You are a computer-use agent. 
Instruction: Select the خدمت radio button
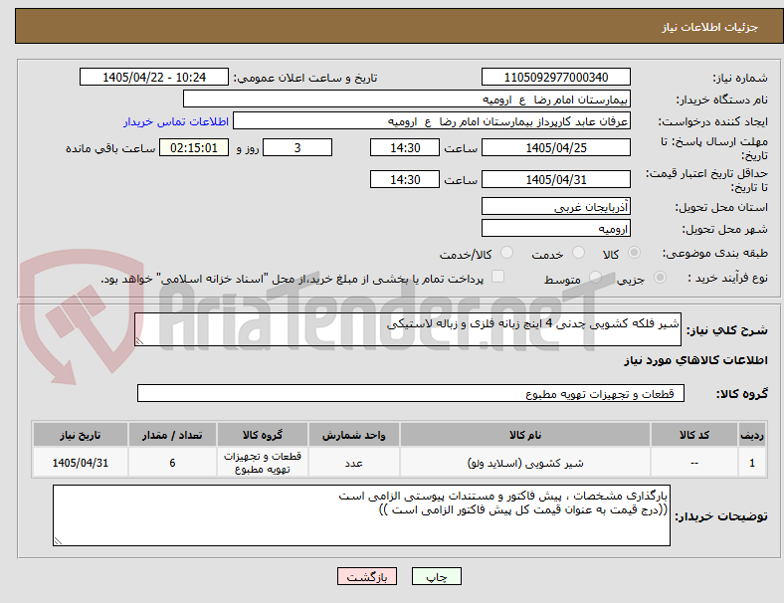pyautogui.click(x=578, y=253)
